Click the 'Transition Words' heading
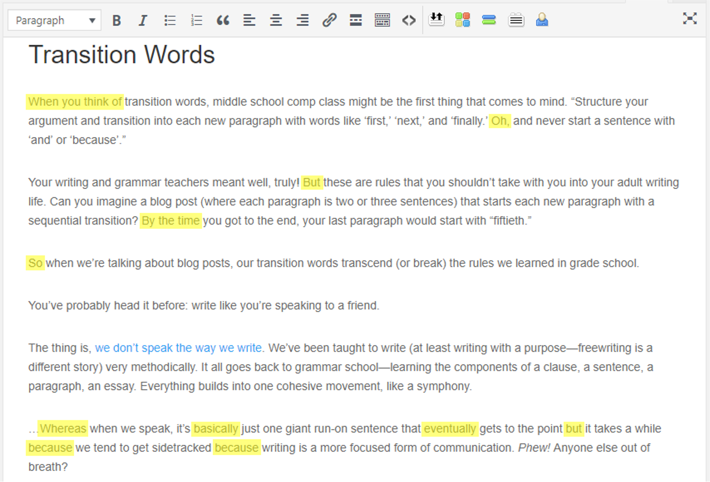 pyautogui.click(x=122, y=55)
